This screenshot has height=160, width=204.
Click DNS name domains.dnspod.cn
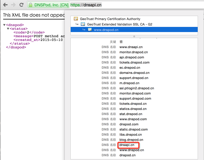click(x=134, y=73)
